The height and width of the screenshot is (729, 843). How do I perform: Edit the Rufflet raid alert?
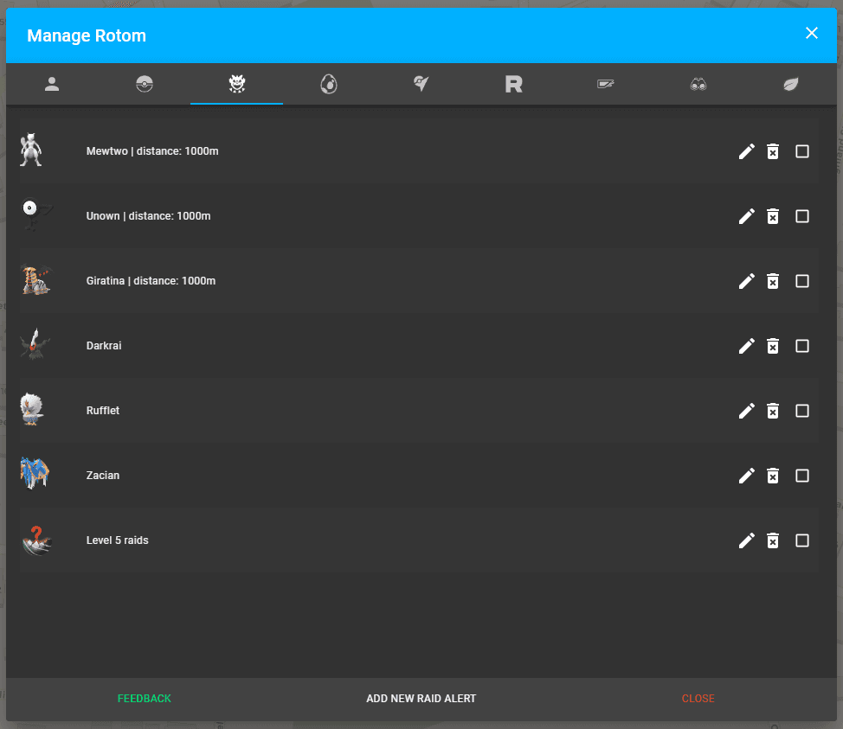[x=747, y=411]
